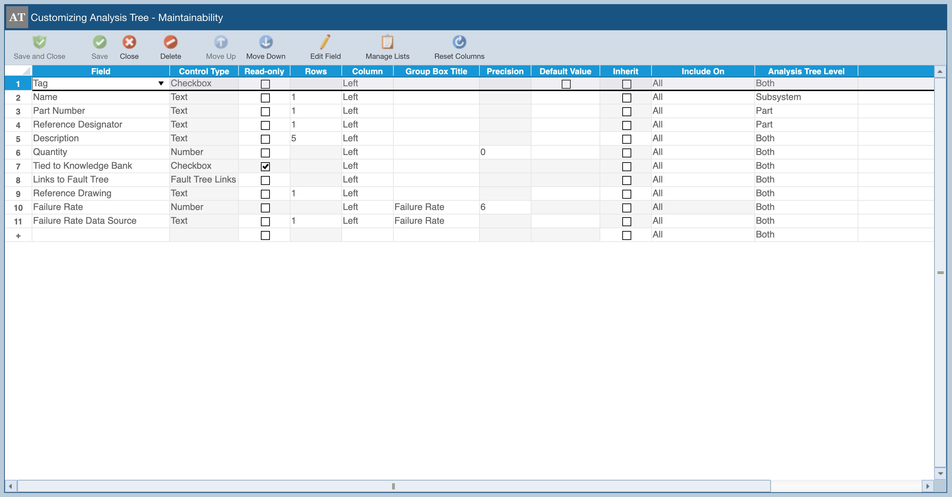Enable Inherit checkbox for Failure Rate row

[626, 208]
